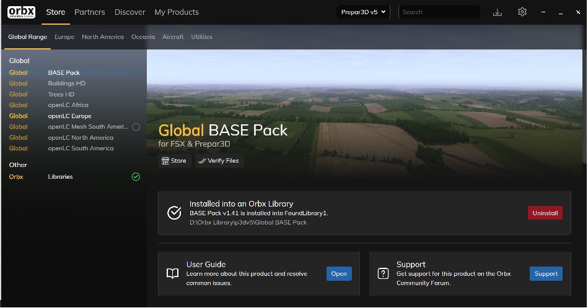The width and height of the screenshot is (588, 308).
Task: Click the installed checkmark circle icon
Action: click(174, 213)
